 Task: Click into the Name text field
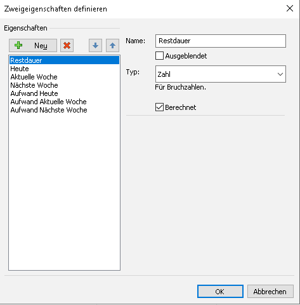221,41
